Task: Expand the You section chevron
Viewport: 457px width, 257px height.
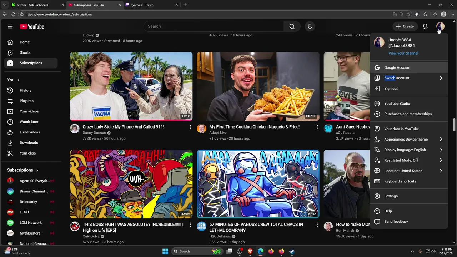Action: [19, 80]
